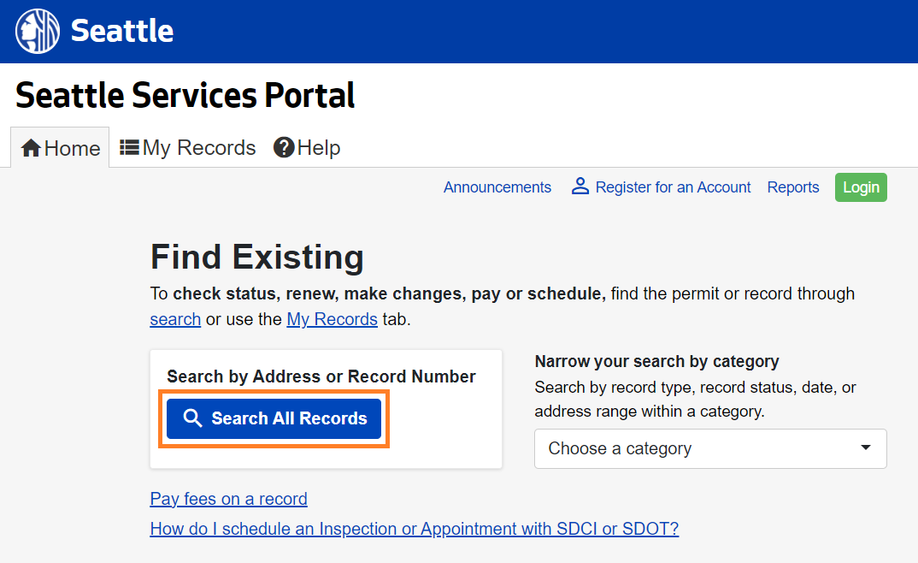Click the list icon beside My Records
918x563 pixels.
click(x=129, y=147)
